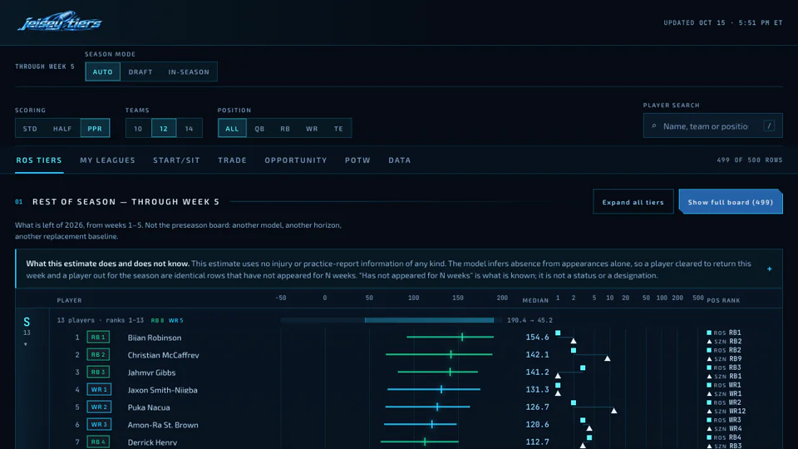Click the WR 1 position badge
This screenshot has height=449, width=798.
(x=99, y=389)
